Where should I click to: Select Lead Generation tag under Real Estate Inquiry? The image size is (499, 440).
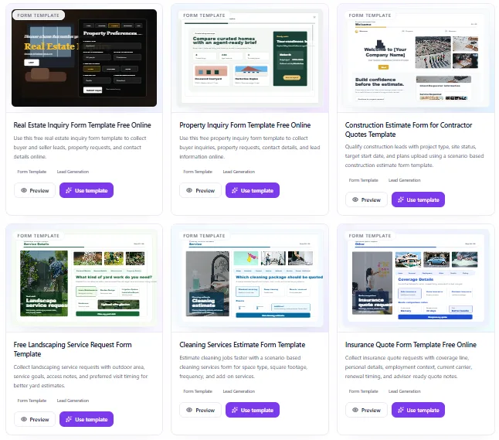click(73, 172)
